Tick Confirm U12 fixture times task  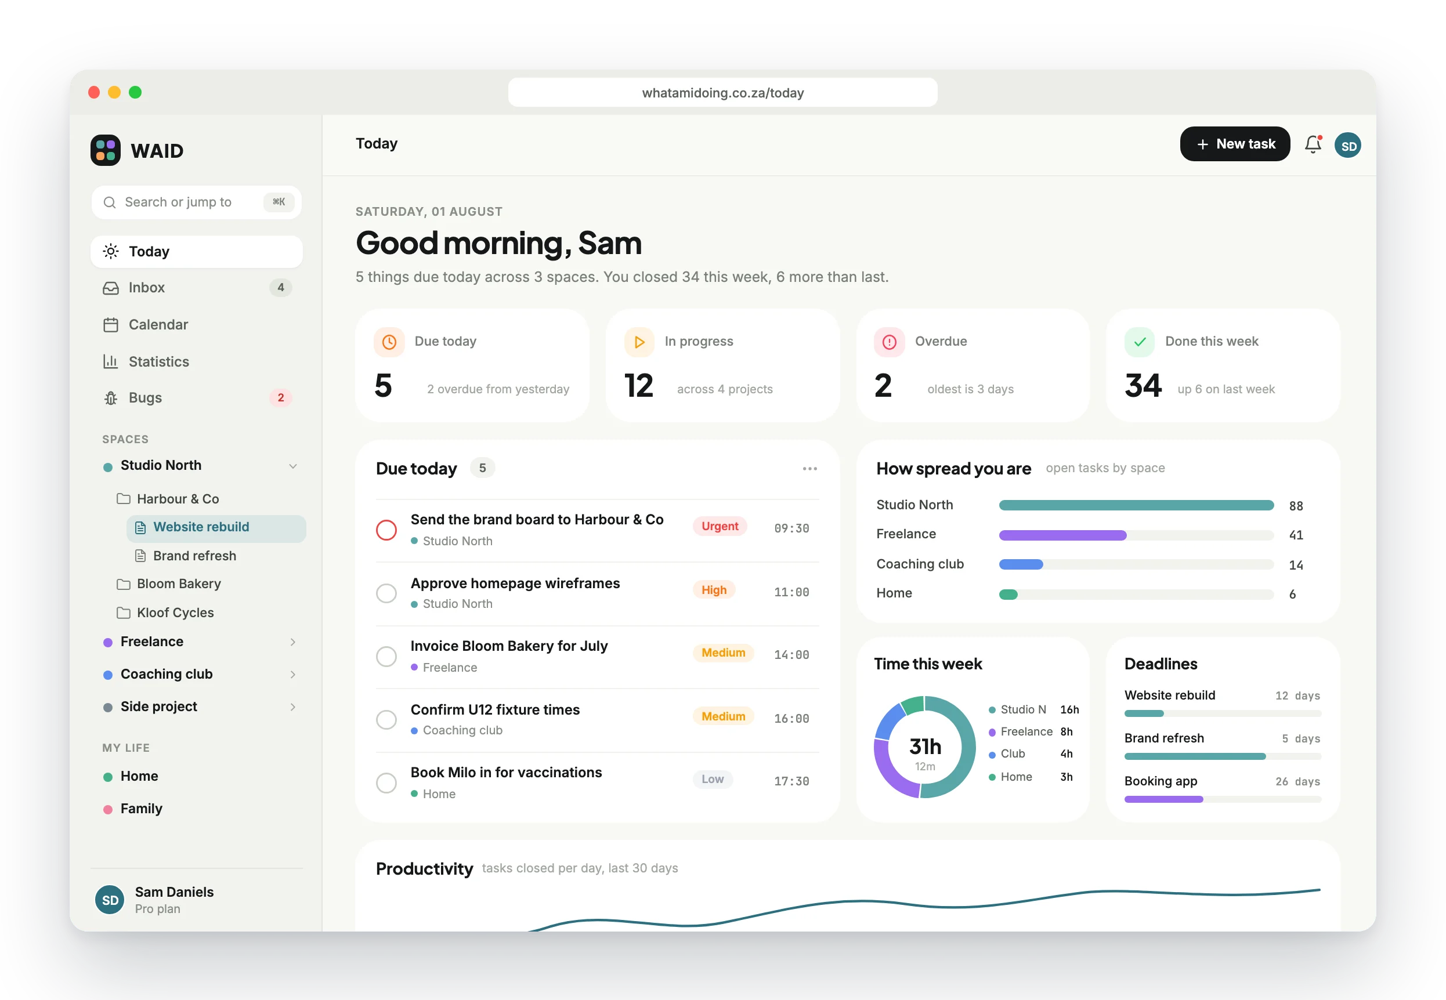pyautogui.click(x=386, y=720)
